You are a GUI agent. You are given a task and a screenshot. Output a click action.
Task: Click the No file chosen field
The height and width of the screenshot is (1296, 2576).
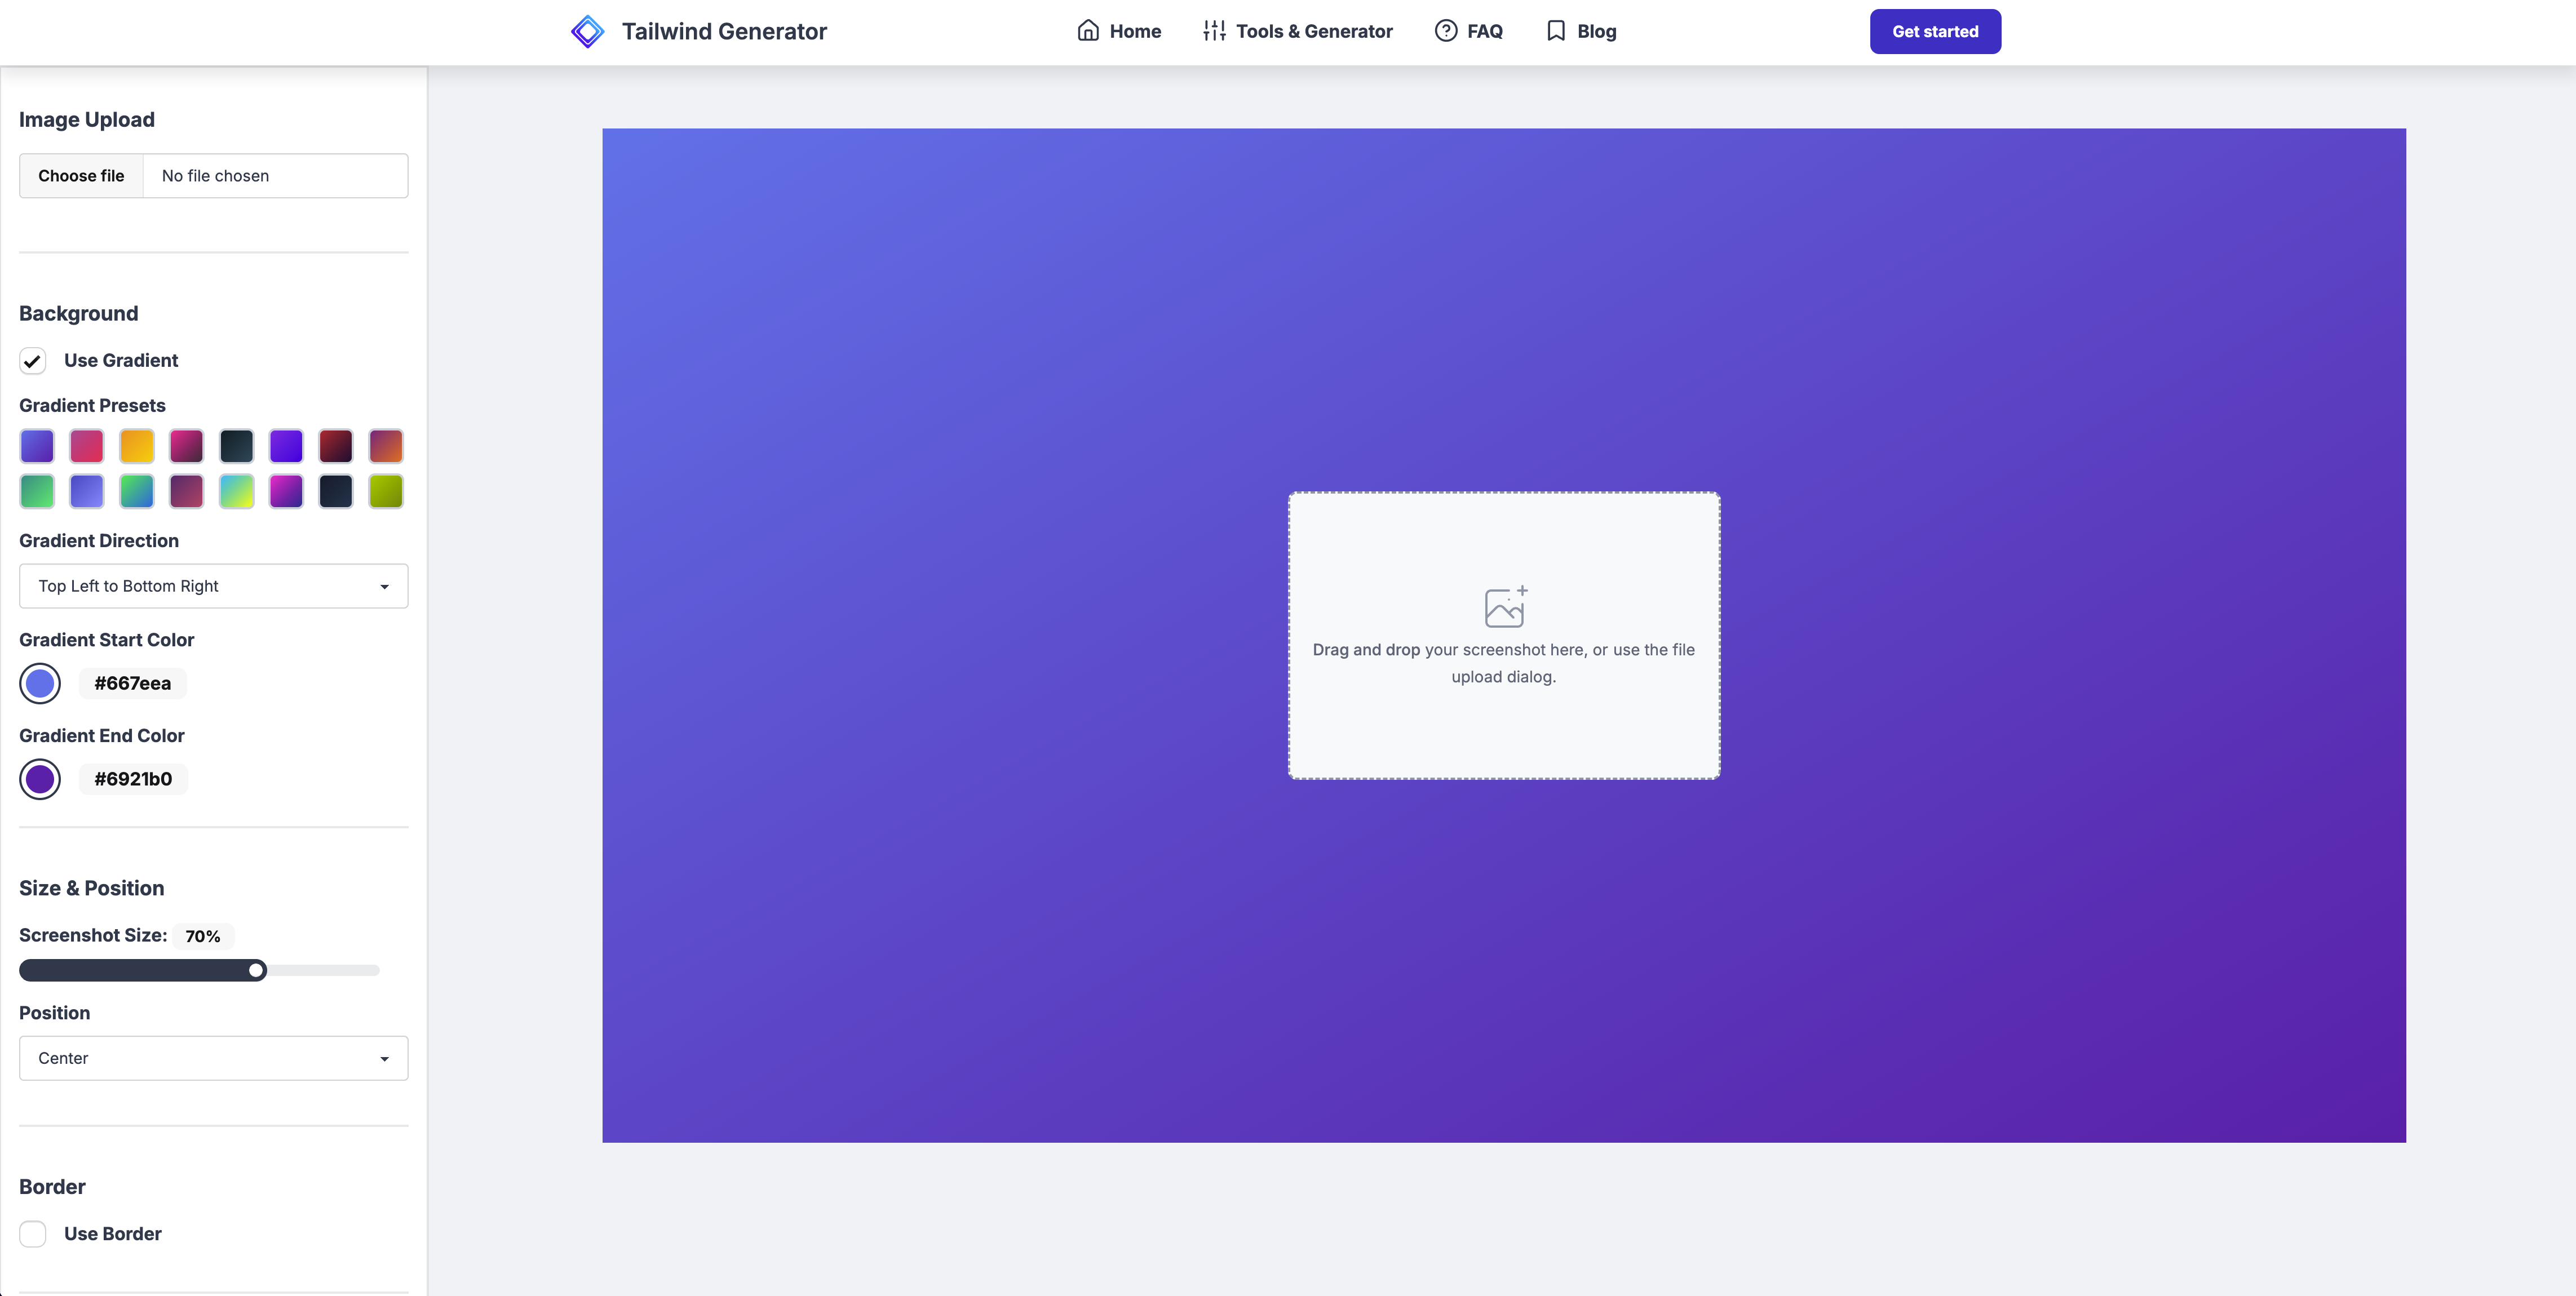(275, 175)
